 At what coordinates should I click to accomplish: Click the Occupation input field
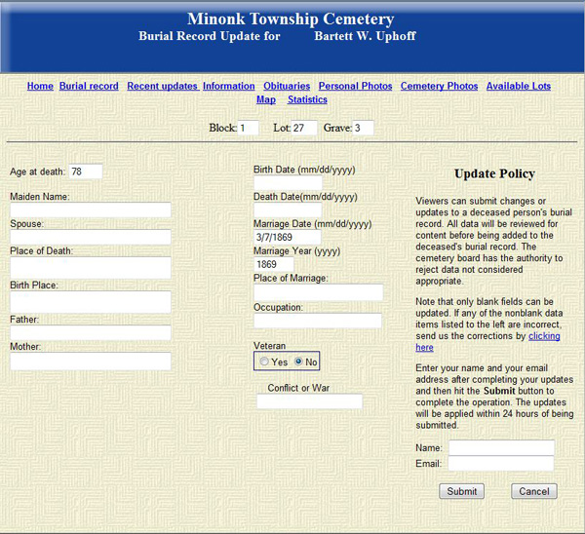point(318,321)
